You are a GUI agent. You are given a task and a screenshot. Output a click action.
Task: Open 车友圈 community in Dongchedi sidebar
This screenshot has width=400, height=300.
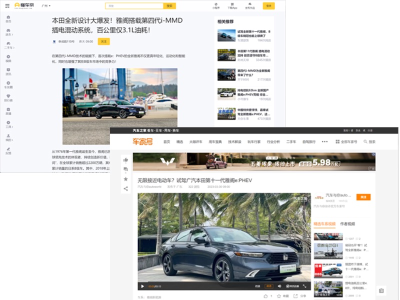pos(8,85)
